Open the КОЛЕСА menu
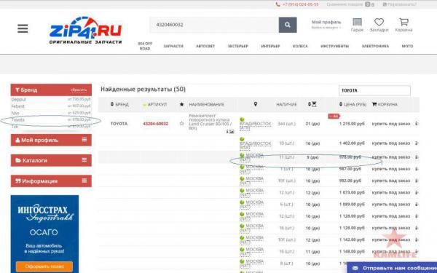This screenshot has height=273, width=437. [x=300, y=46]
